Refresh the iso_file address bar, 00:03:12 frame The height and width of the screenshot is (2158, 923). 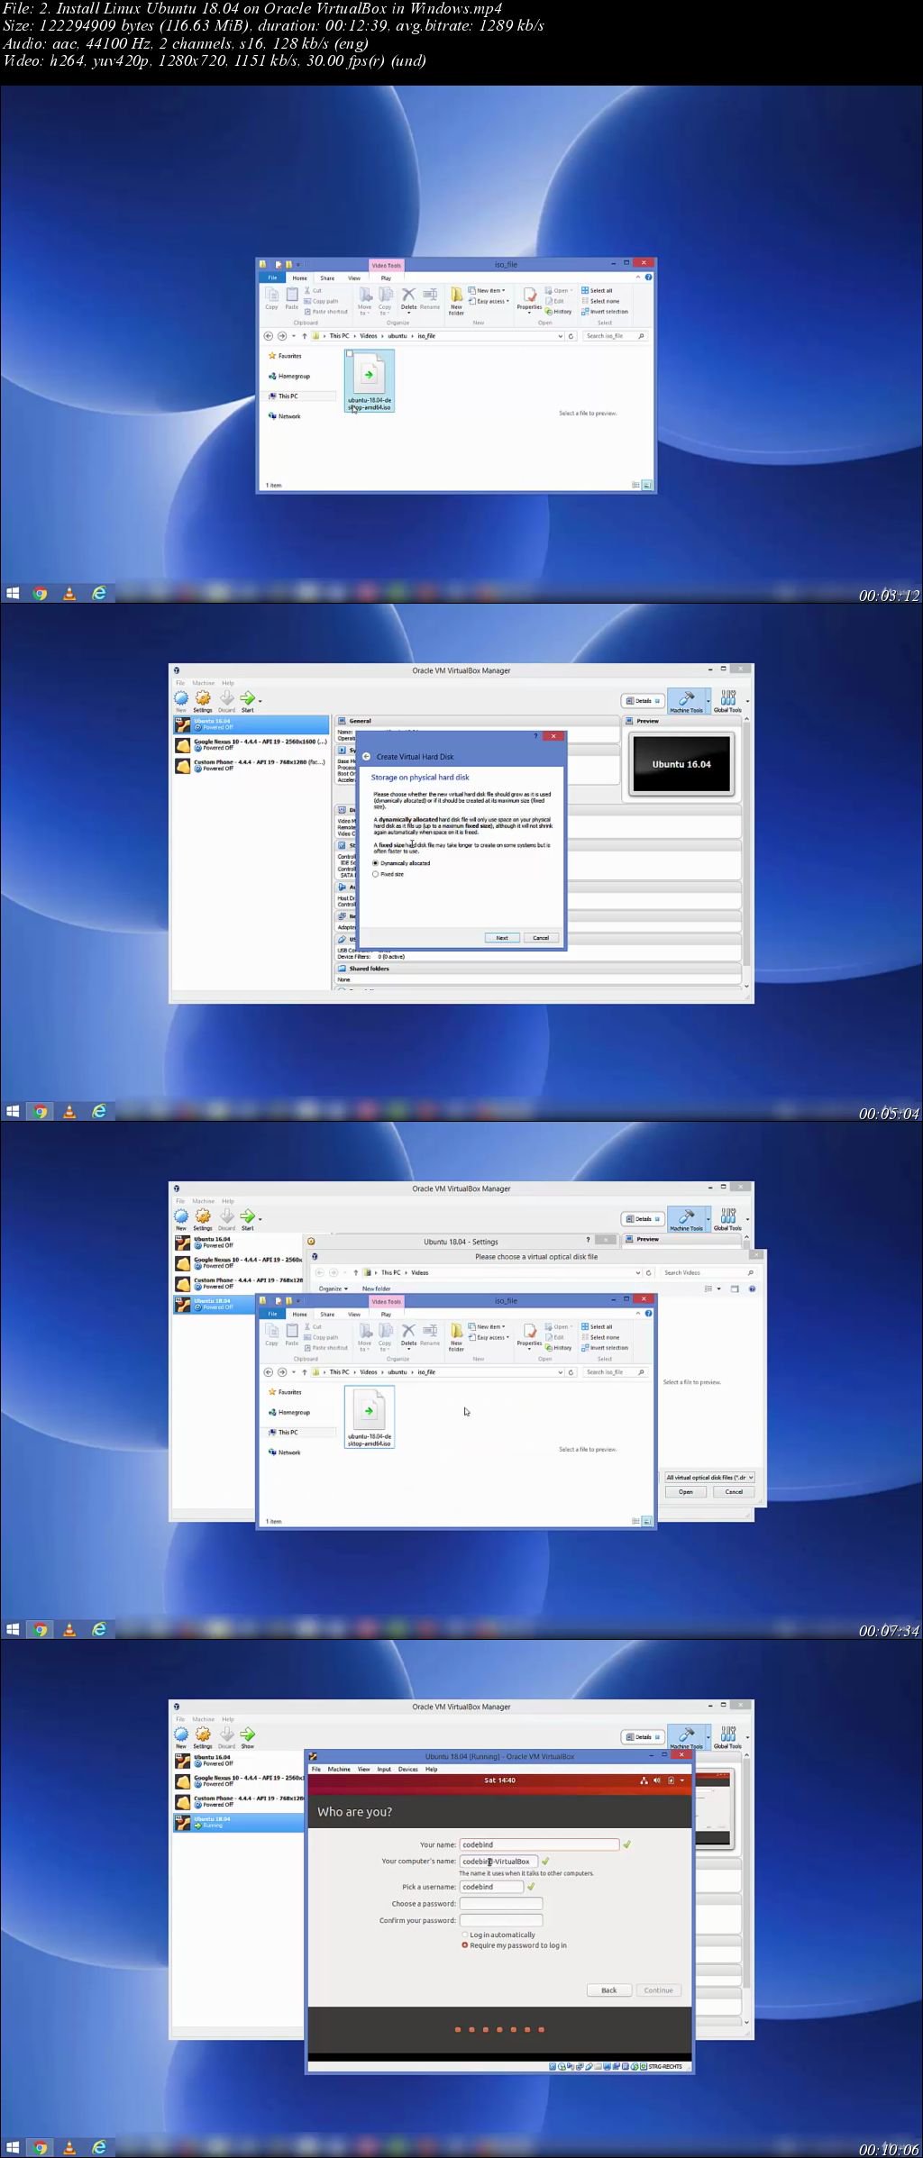571,336
